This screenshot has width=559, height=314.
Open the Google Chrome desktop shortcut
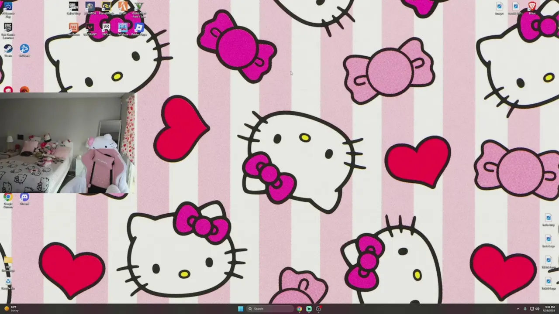tap(8, 201)
